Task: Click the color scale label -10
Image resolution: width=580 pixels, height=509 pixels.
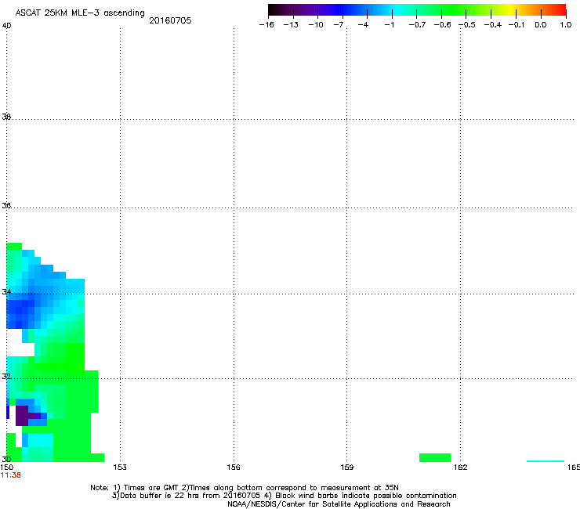Action: [316, 25]
